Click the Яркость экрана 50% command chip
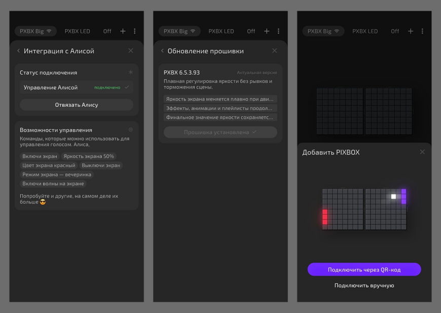Viewport: 441px width, 313px height. (x=89, y=156)
